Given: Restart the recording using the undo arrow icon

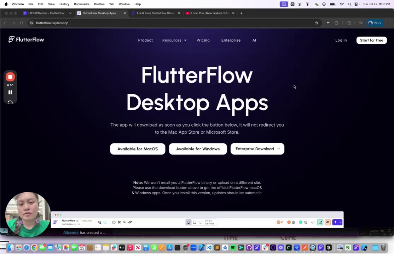Looking at the screenshot, I should click(x=10, y=102).
